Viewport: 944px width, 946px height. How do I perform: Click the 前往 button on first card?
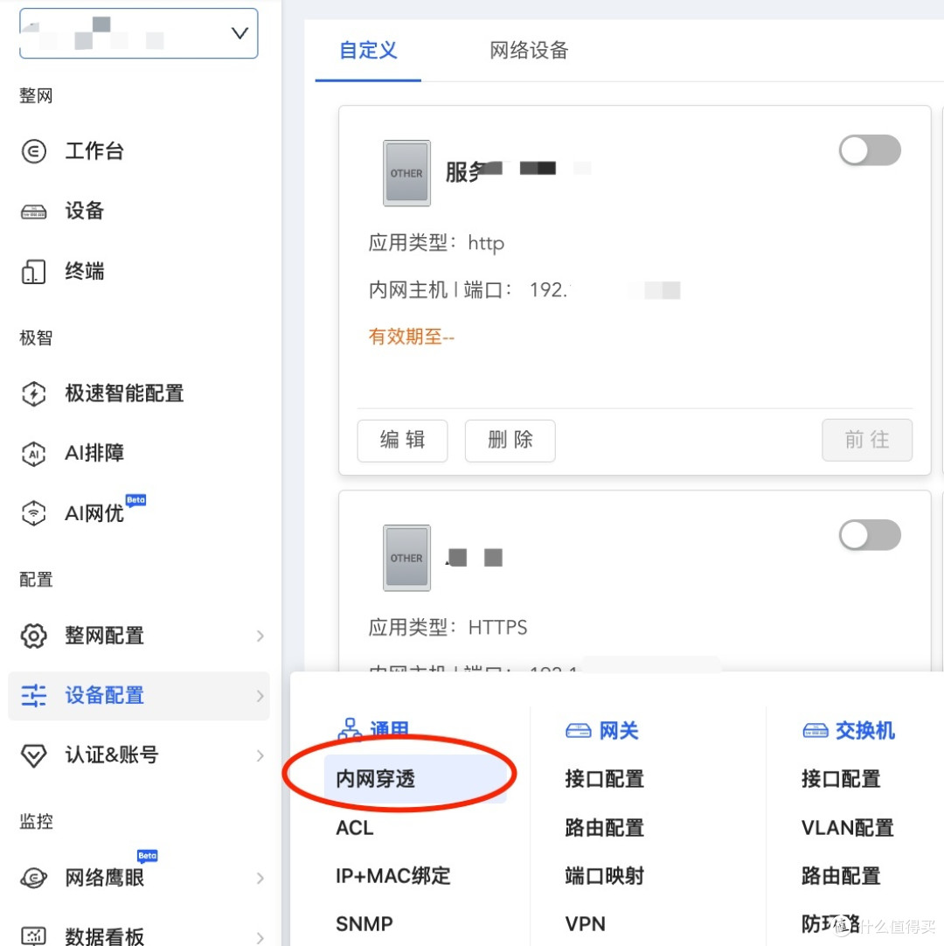point(867,441)
